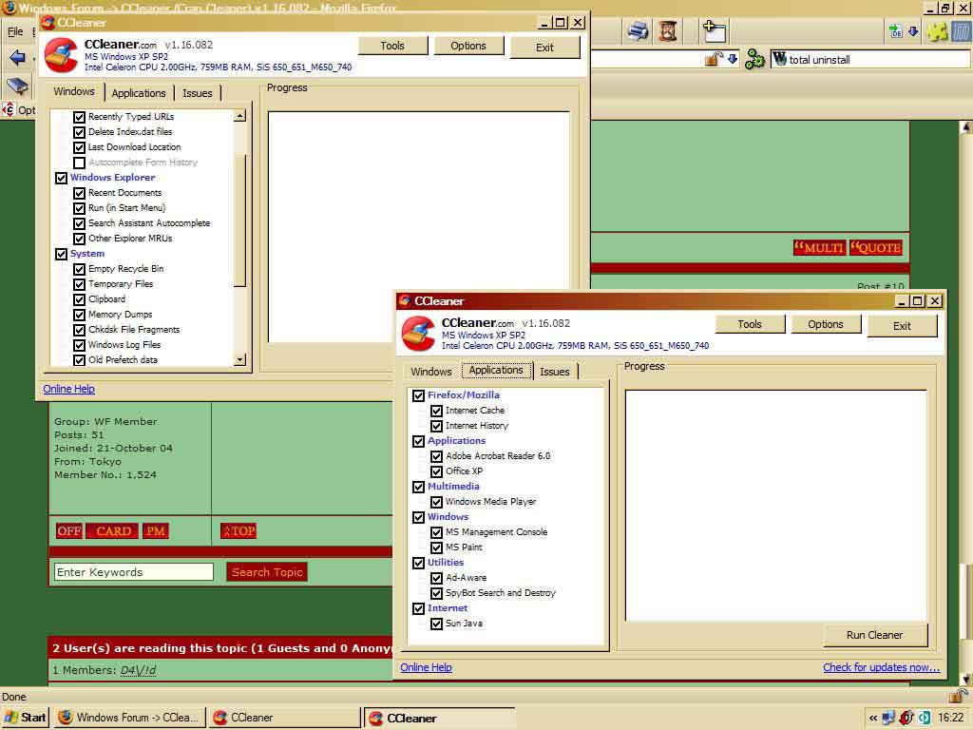This screenshot has width=973, height=730.
Task: Open Online Help link in front window
Action: point(426,667)
